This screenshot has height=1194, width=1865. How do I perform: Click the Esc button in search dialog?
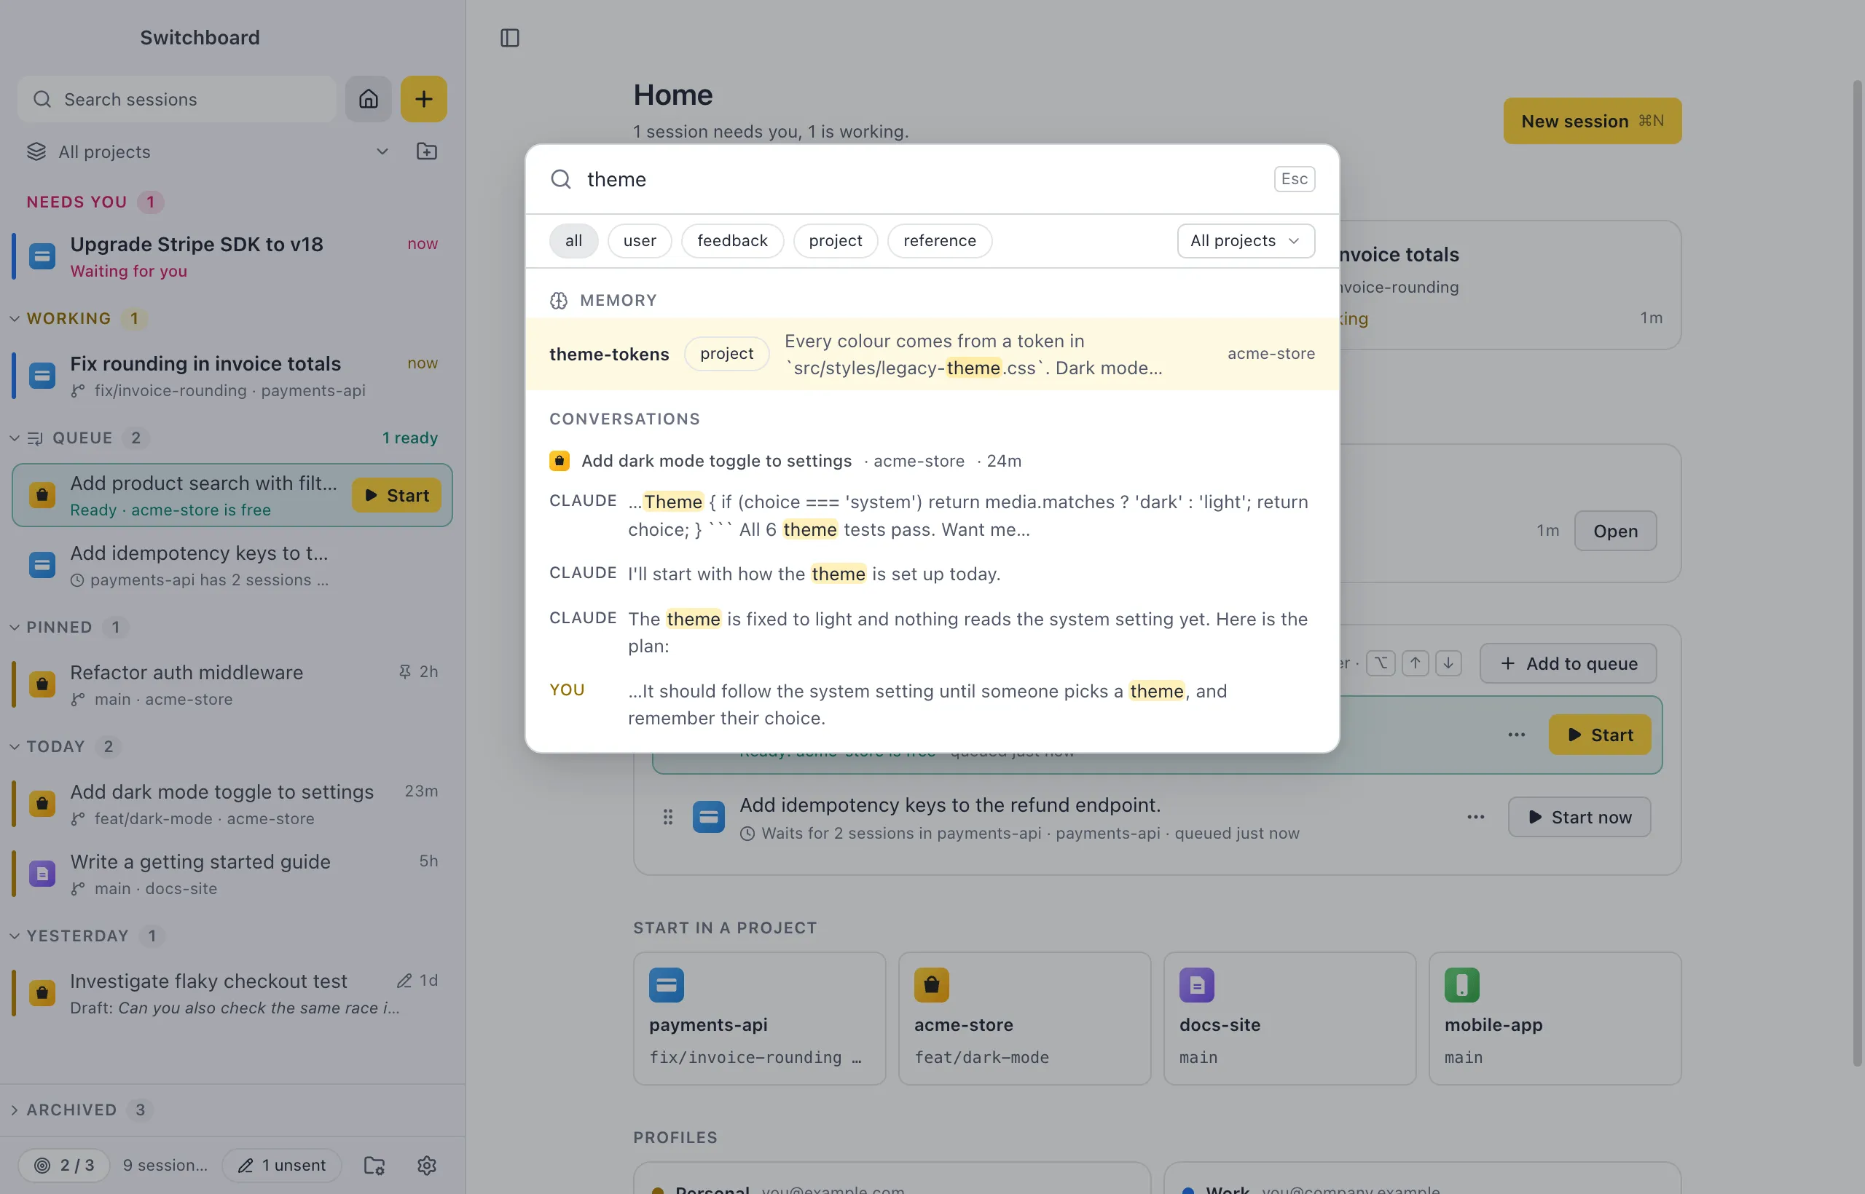[1294, 179]
